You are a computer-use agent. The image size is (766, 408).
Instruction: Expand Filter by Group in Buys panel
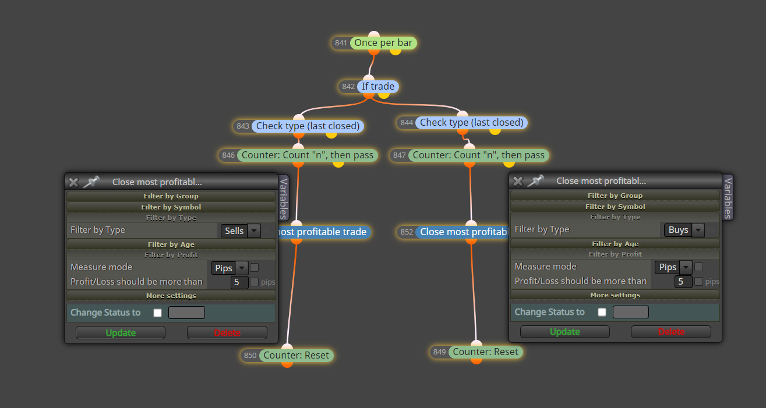[615, 196]
